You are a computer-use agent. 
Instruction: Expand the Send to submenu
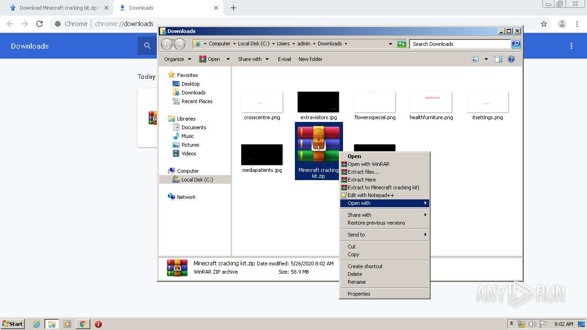pos(384,235)
